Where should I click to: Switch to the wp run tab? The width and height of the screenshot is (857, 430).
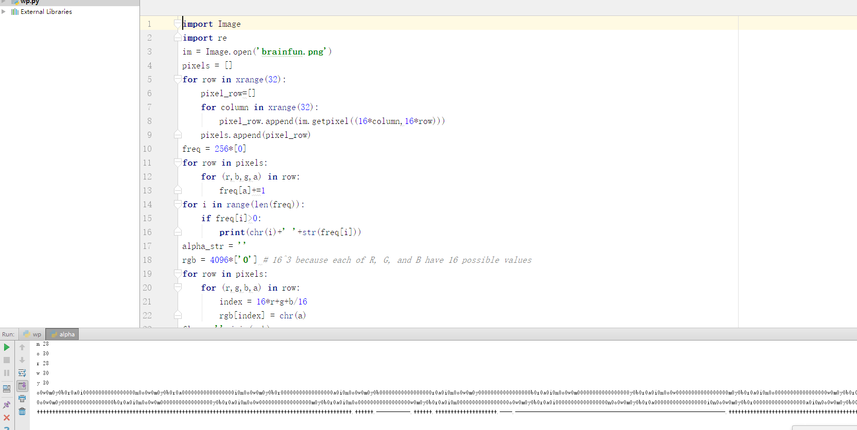[32, 334]
